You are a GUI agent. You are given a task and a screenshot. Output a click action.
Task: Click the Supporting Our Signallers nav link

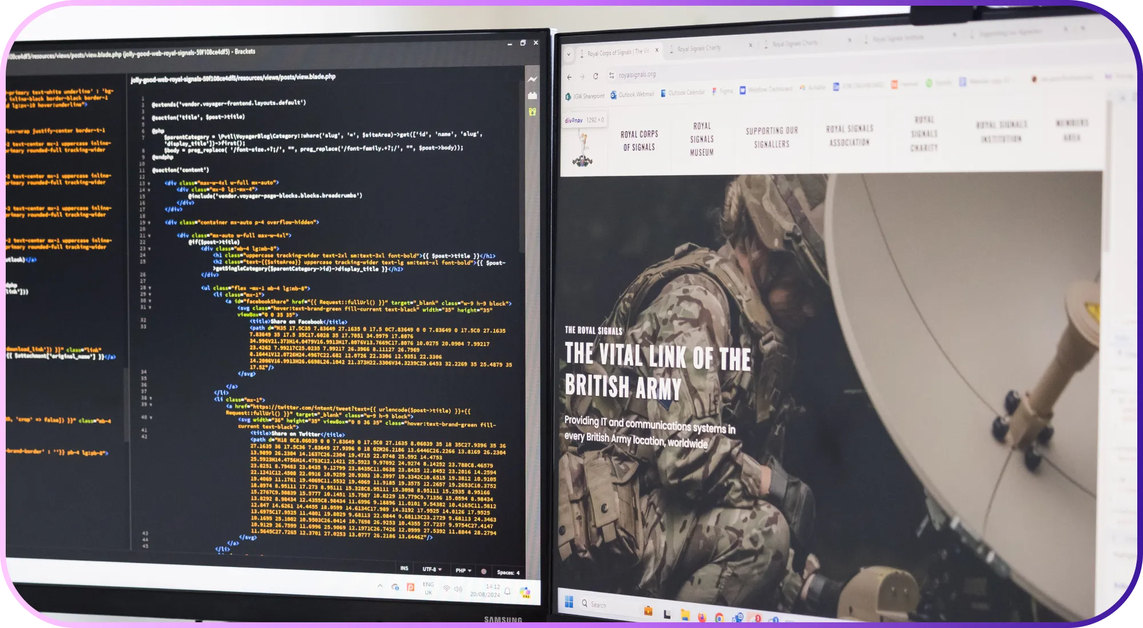tap(772, 138)
